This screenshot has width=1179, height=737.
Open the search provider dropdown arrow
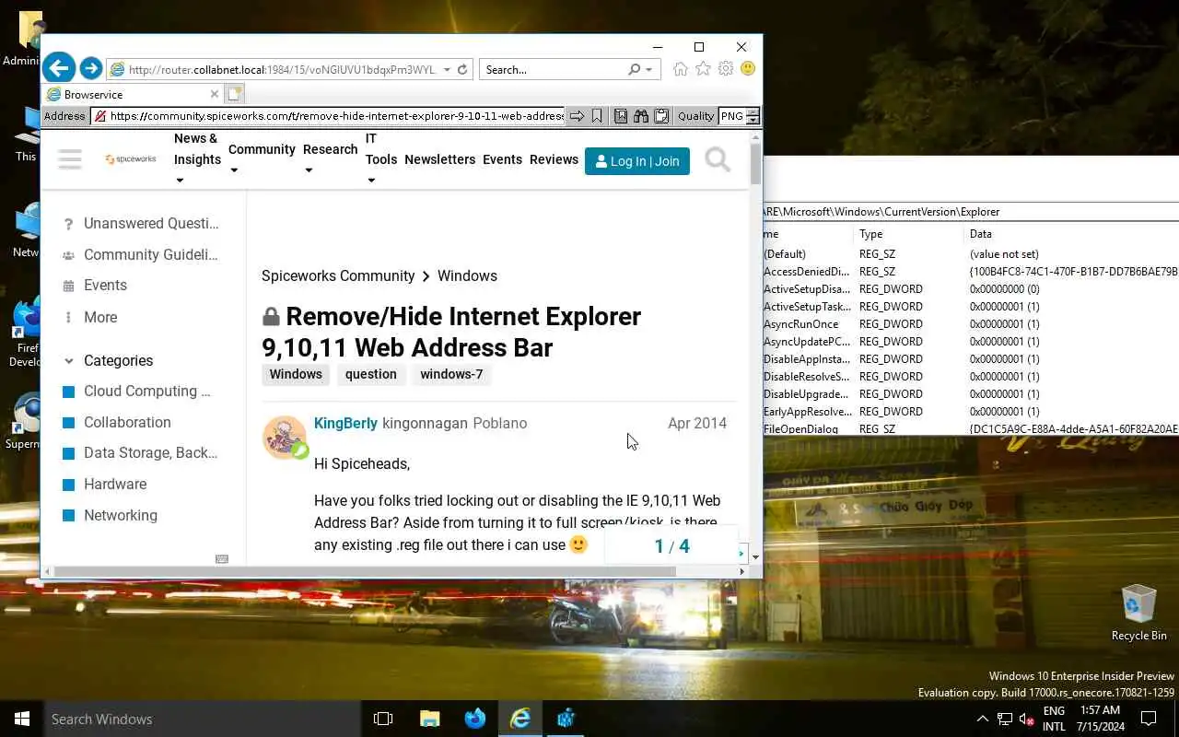pos(648,69)
